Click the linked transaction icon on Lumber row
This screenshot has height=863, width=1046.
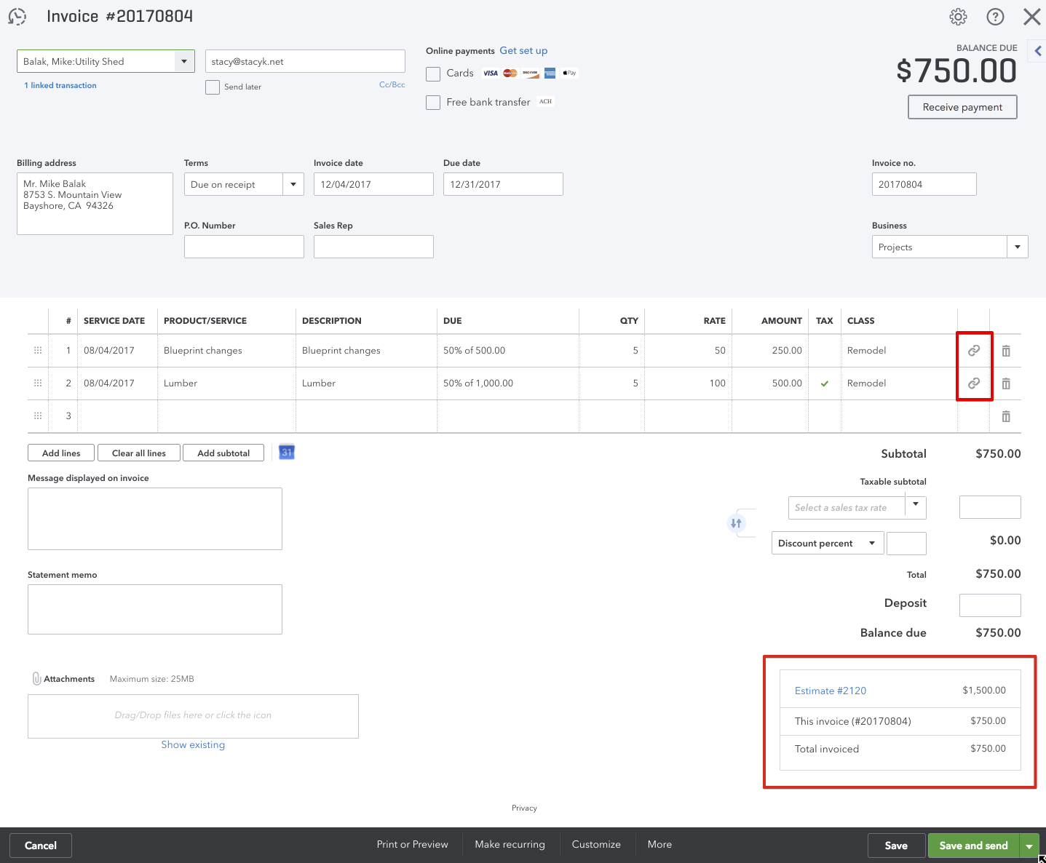973,383
